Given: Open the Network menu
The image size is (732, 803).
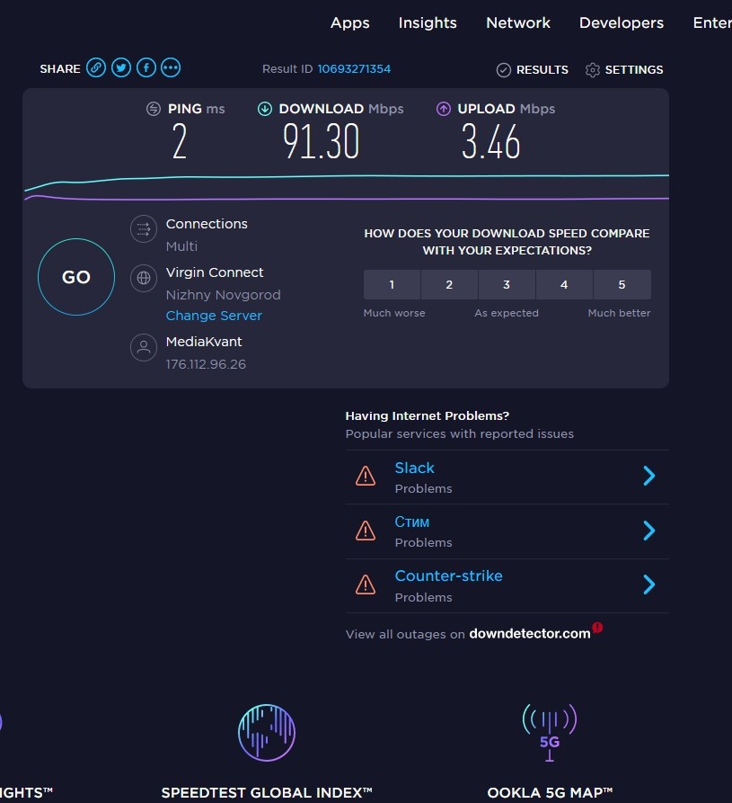Looking at the screenshot, I should click(518, 23).
